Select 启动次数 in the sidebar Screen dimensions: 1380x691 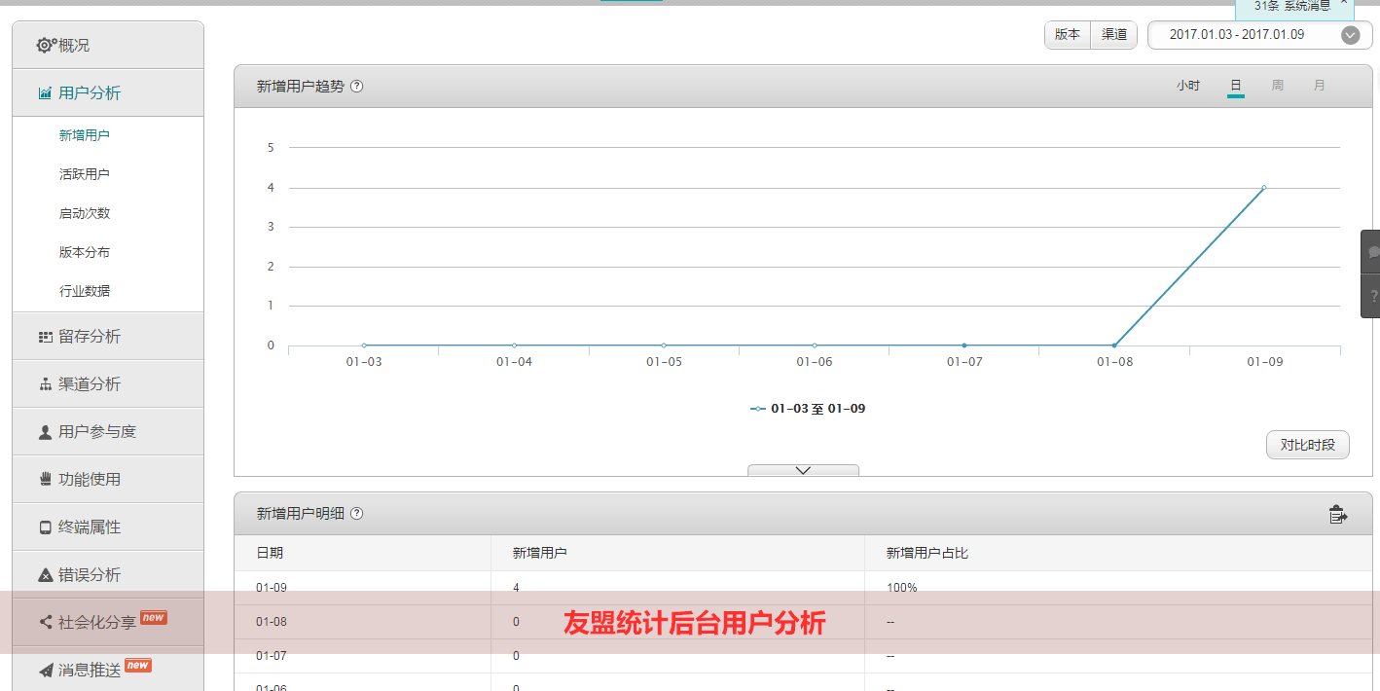click(x=85, y=213)
